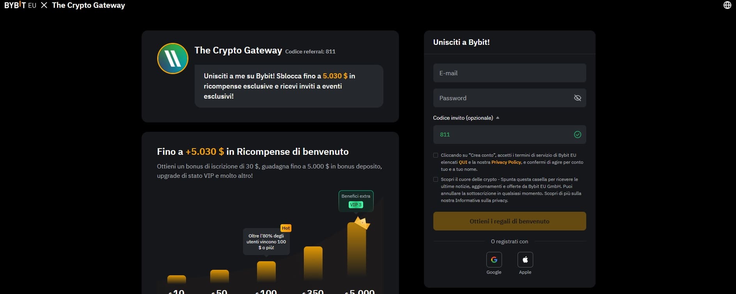
Task: Sign up with the Google icon
Action: coord(494,260)
